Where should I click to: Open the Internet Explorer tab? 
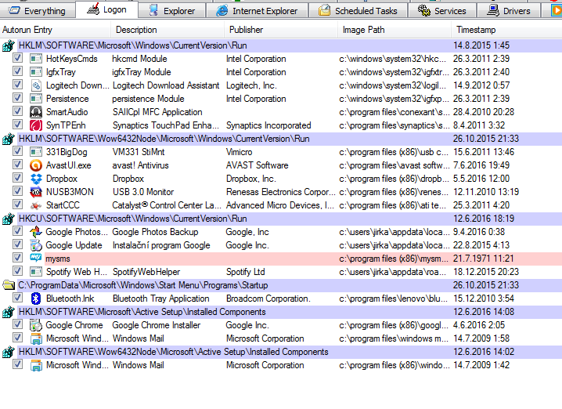click(257, 11)
